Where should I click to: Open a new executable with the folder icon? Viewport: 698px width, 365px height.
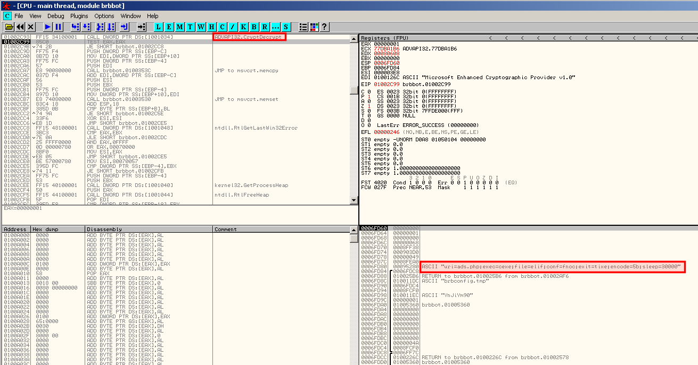coord(9,27)
